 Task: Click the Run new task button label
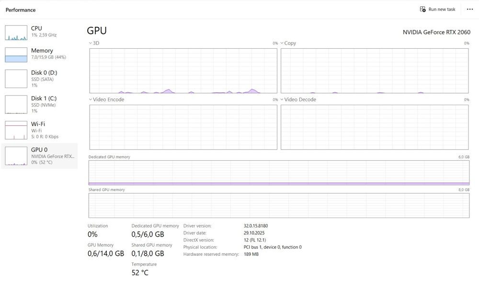pos(442,9)
